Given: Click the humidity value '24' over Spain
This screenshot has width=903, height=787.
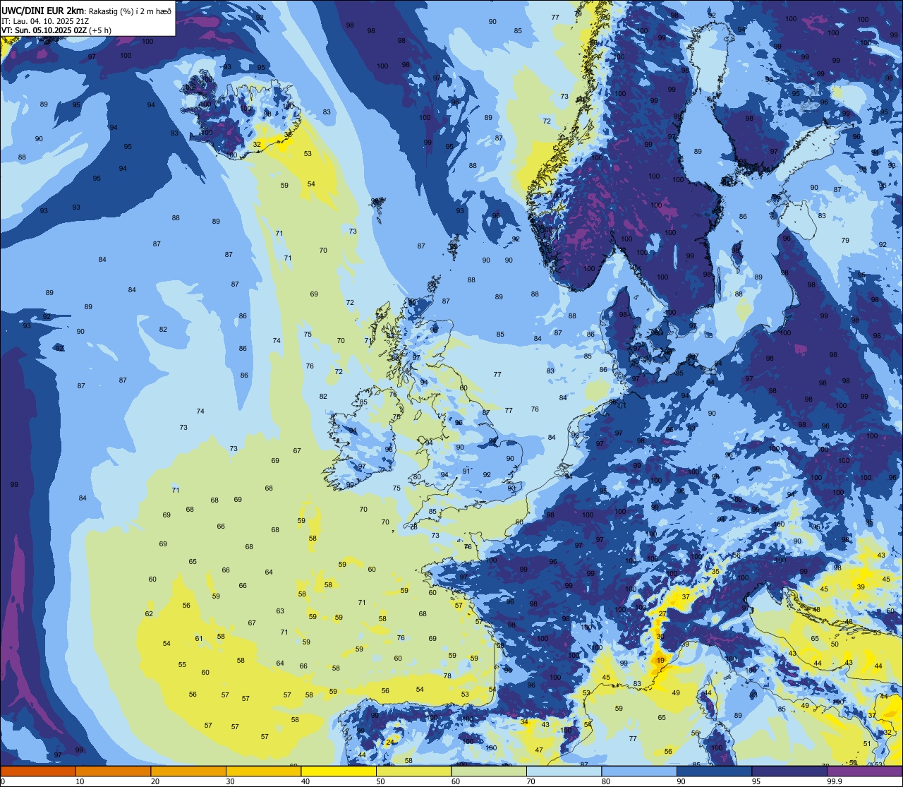Looking at the screenshot, I should tap(389, 742).
